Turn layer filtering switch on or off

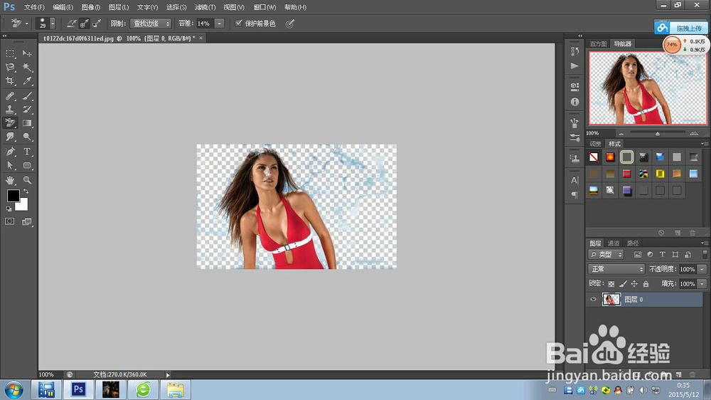705,254
